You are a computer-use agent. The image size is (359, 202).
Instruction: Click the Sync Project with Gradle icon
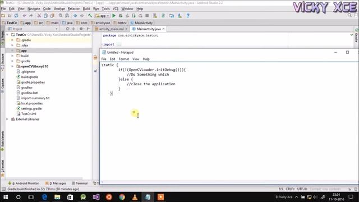pos(163,16)
